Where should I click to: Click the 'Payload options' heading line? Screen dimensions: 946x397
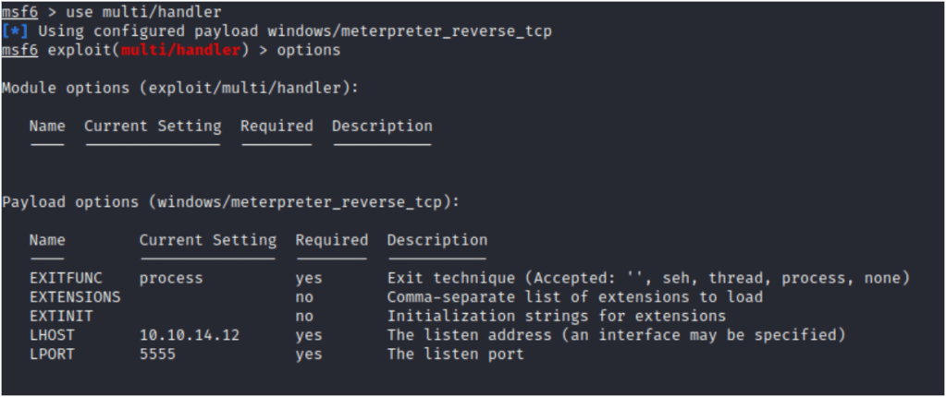tap(230, 201)
